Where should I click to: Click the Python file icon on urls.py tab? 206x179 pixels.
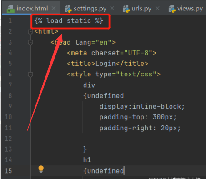pyautogui.click(x=126, y=9)
